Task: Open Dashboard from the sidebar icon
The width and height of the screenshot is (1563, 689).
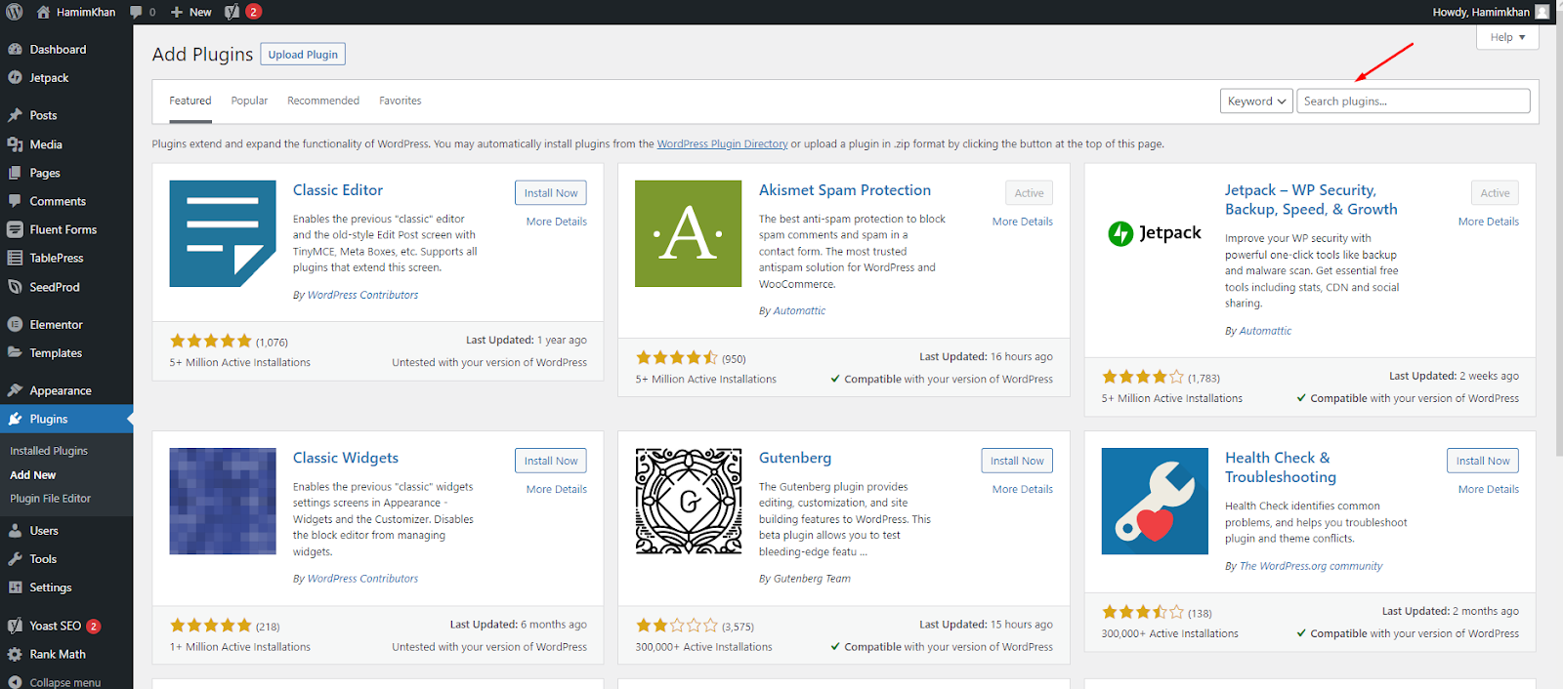Action: tap(15, 50)
